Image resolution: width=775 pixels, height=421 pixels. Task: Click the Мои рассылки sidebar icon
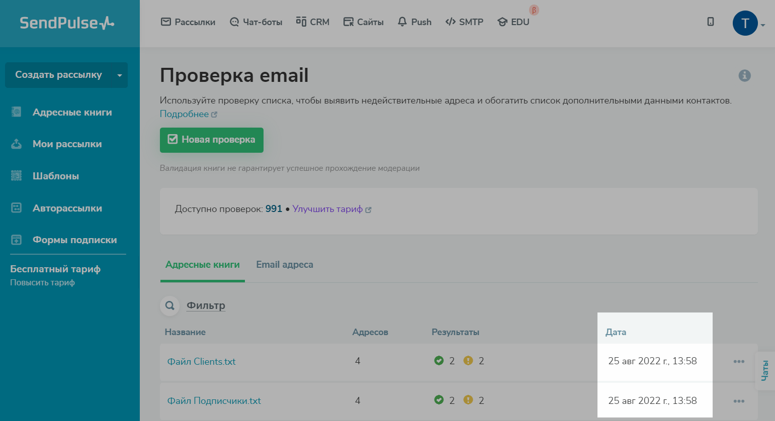[17, 144]
